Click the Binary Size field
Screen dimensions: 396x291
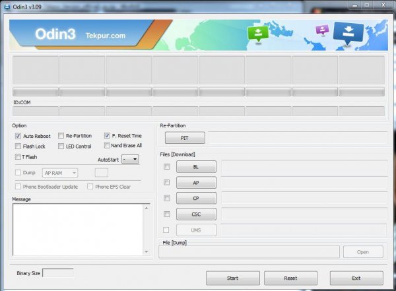pyautogui.click(x=58, y=273)
